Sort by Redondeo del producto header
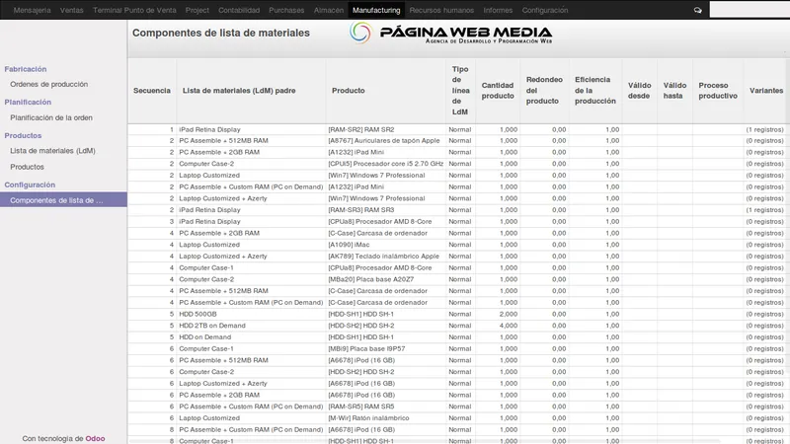790x444 pixels. (x=544, y=91)
